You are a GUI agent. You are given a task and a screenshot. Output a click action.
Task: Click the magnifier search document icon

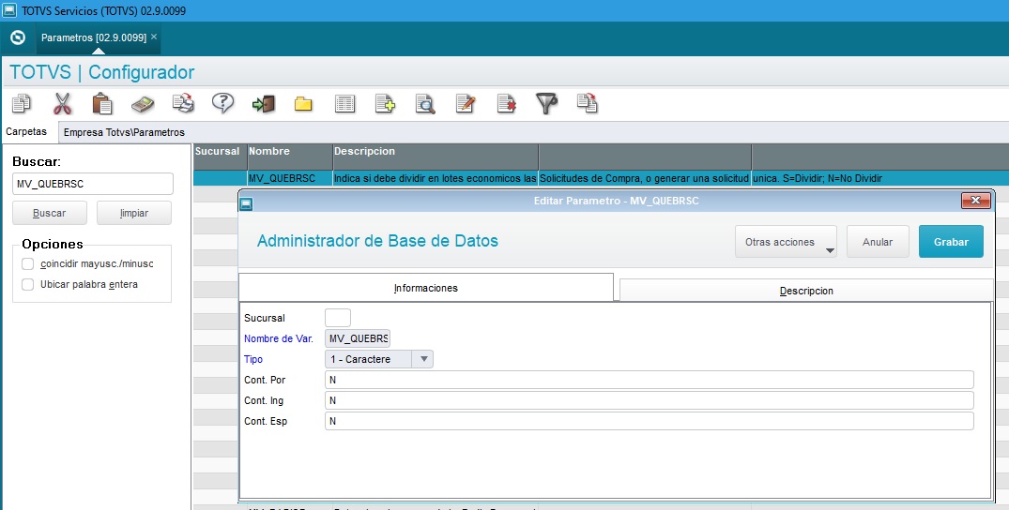coord(424,103)
